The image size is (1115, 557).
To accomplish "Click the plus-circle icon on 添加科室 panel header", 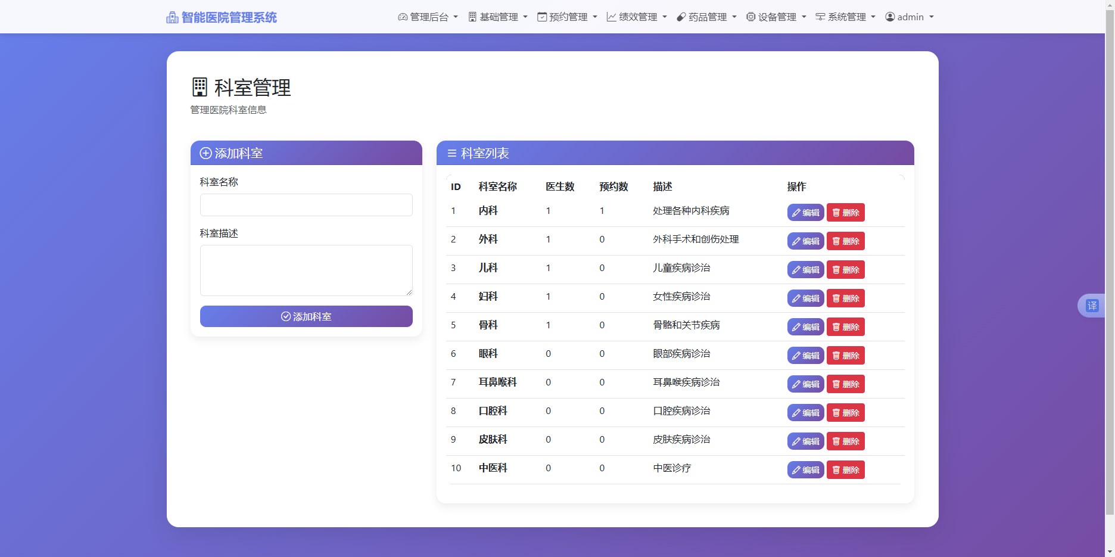I will click(x=205, y=153).
